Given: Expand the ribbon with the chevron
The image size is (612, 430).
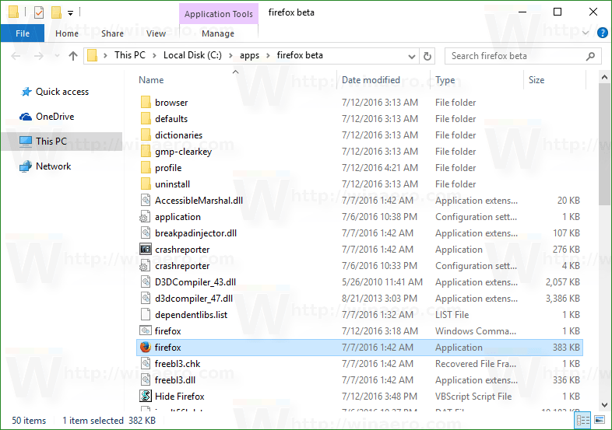Looking at the screenshot, I should [586, 33].
